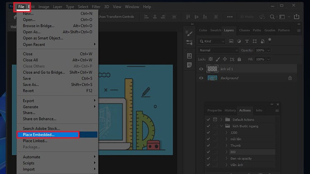Open the layer Opacity dropdown arrow

click(x=268, y=50)
